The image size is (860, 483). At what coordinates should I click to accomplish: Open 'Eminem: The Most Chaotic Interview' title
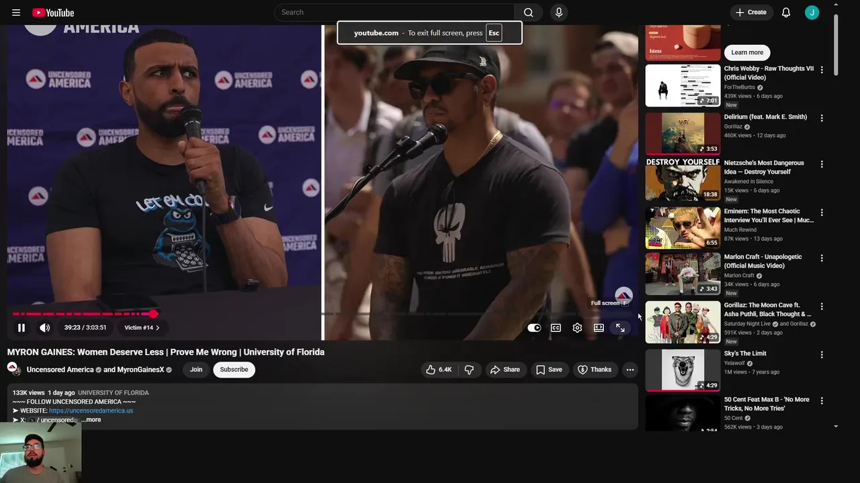click(769, 215)
